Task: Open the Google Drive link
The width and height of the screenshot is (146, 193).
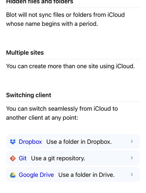Action: tap(36, 175)
